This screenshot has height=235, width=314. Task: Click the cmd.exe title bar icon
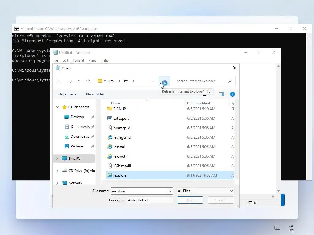[17, 29]
